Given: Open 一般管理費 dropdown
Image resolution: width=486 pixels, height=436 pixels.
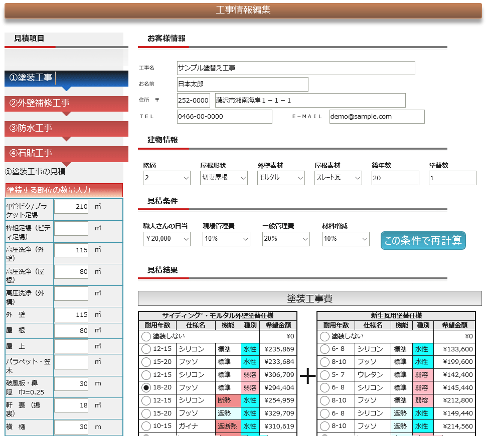Looking at the screenshot, I should click(286, 239).
